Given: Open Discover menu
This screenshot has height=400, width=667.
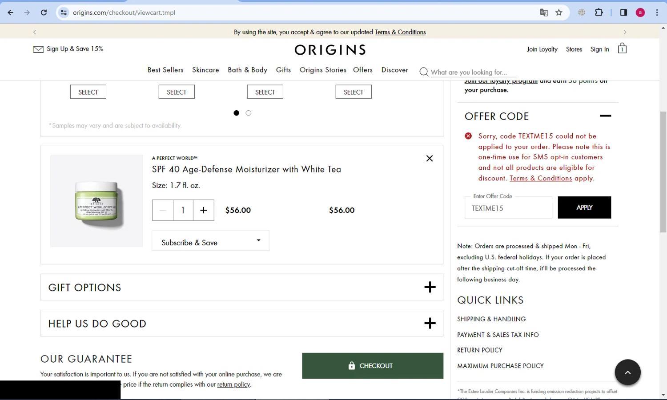Looking at the screenshot, I should coord(395,70).
